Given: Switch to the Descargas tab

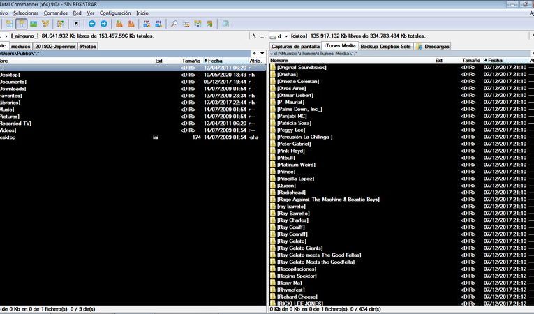Looking at the screenshot, I should pos(433,46).
